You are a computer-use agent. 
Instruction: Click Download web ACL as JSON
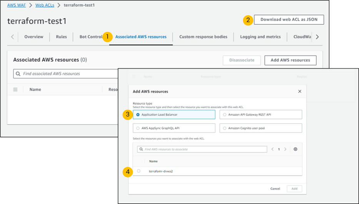coord(289,20)
